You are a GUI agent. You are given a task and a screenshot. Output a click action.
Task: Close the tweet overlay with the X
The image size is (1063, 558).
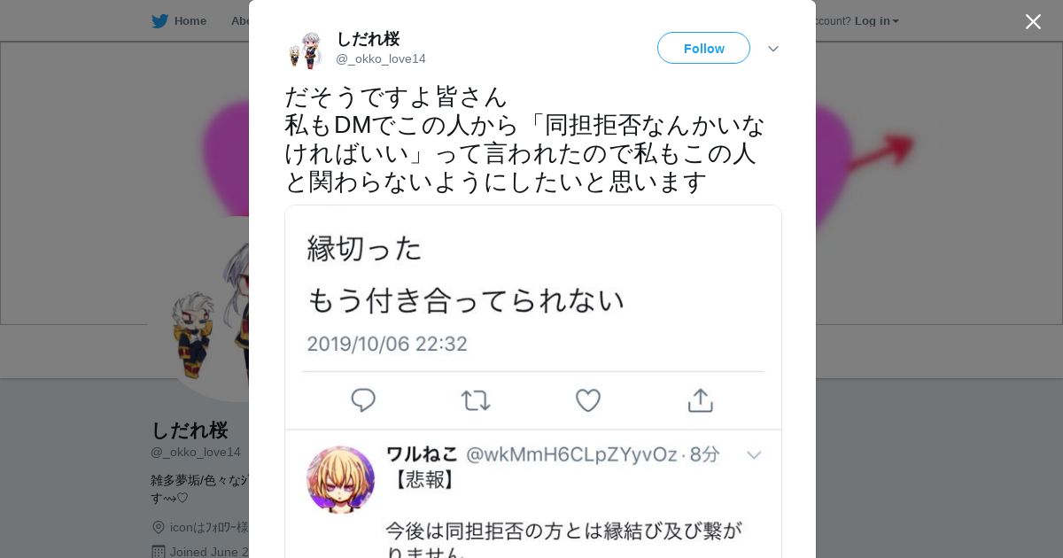coord(1033,21)
